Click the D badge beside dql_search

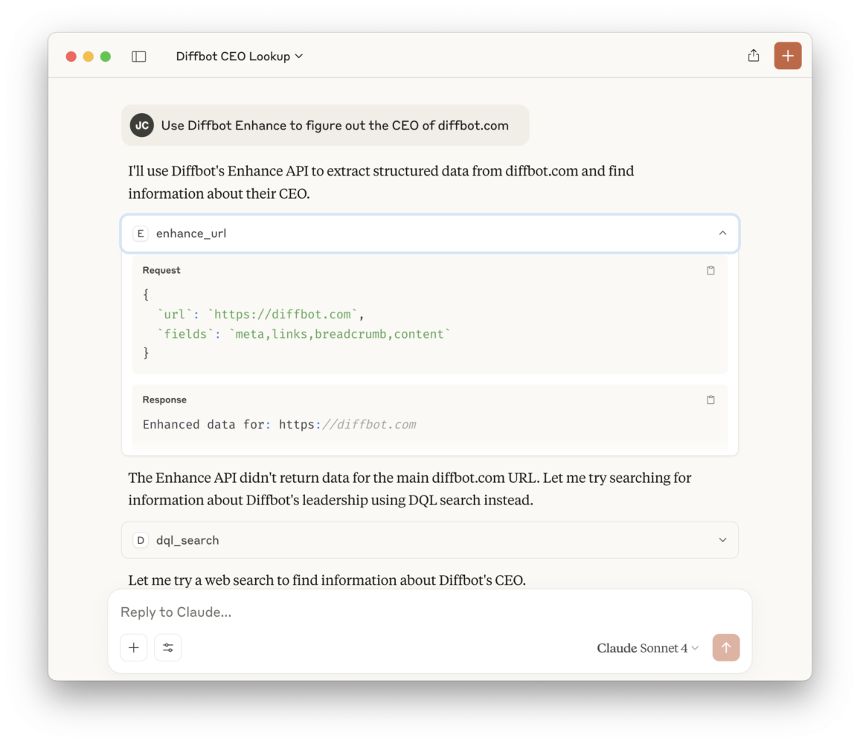[x=141, y=540]
